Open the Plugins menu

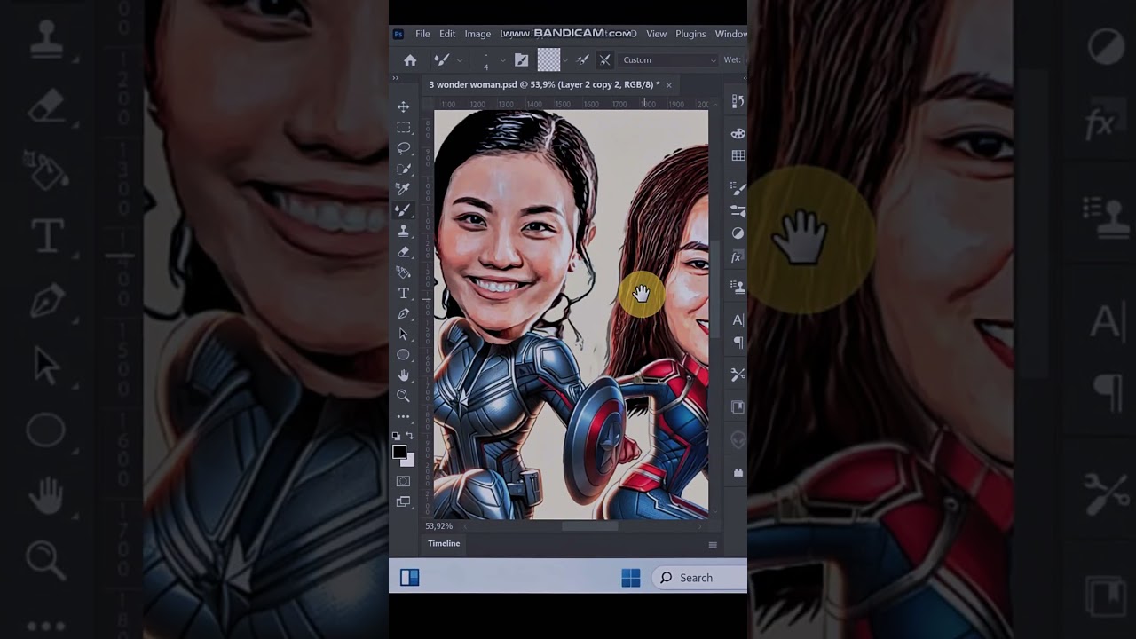pyautogui.click(x=690, y=34)
